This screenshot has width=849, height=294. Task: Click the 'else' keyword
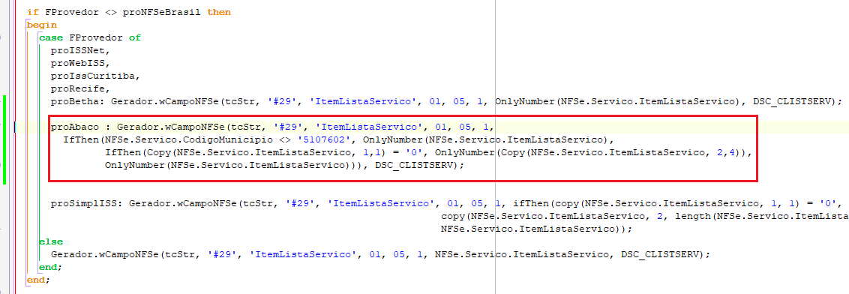tap(51, 241)
